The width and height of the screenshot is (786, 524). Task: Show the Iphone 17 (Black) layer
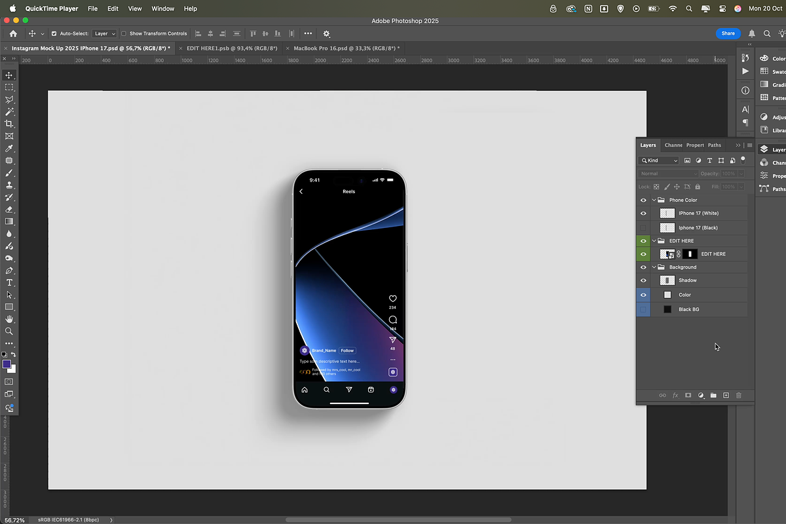(643, 228)
